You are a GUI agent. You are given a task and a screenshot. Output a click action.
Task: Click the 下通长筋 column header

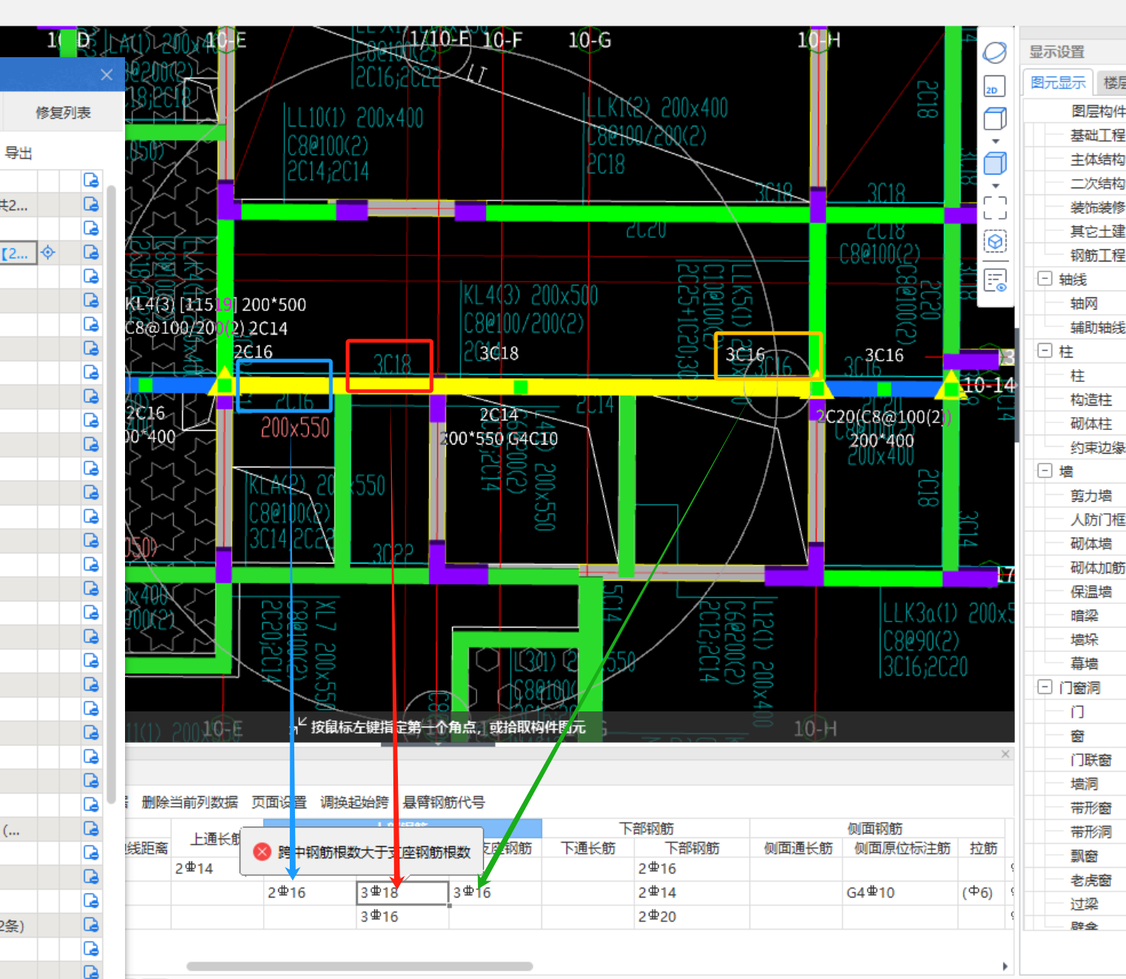588,848
